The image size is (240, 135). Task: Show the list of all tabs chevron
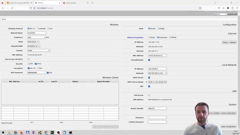215,3
